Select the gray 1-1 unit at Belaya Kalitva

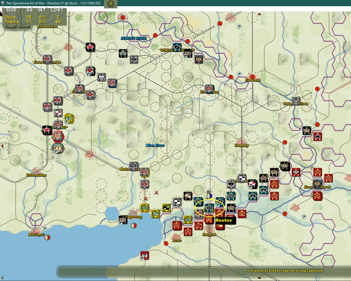point(296,101)
